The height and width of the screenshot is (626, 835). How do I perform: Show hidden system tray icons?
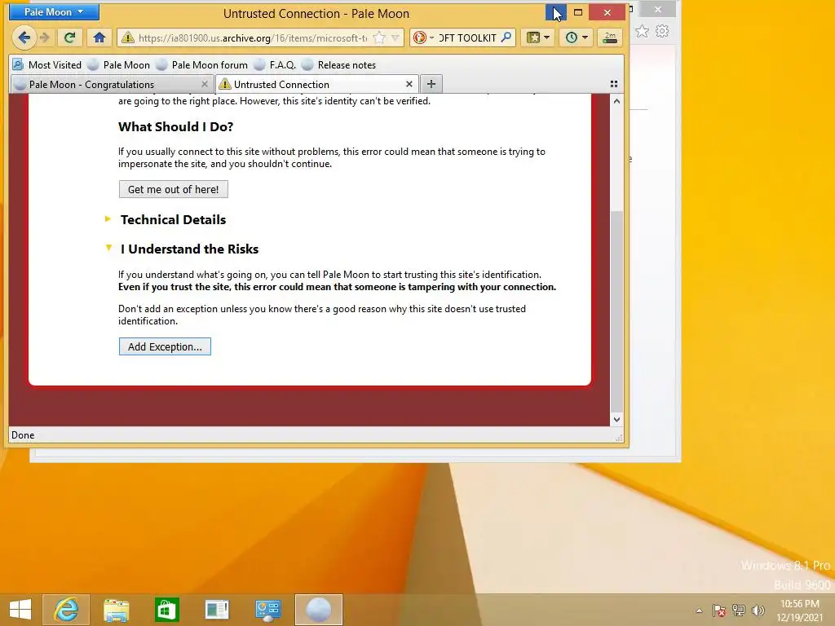(699, 611)
